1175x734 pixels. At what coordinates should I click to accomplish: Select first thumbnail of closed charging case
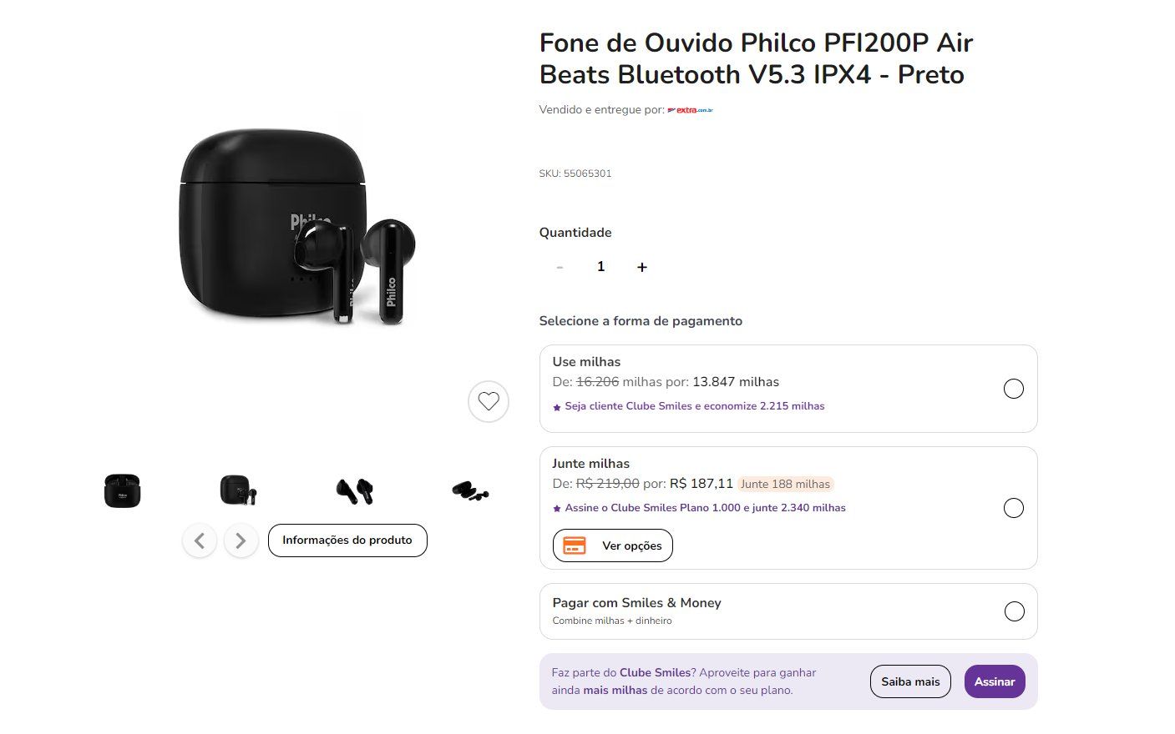tap(122, 490)
